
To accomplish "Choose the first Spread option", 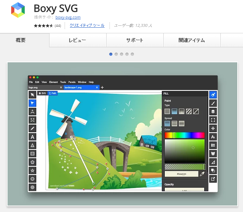I will (x=167, y=124).
